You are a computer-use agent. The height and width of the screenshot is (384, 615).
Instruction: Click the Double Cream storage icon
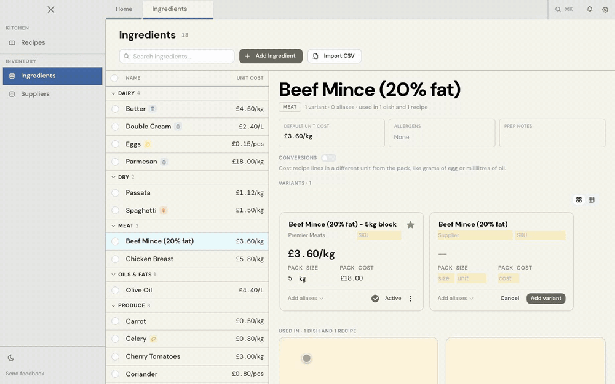pos(178,127)
